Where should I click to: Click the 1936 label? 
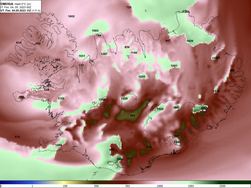click(x=120, y=159)
